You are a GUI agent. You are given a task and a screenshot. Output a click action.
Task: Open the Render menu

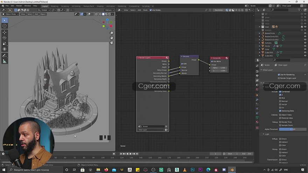point(19,6)
